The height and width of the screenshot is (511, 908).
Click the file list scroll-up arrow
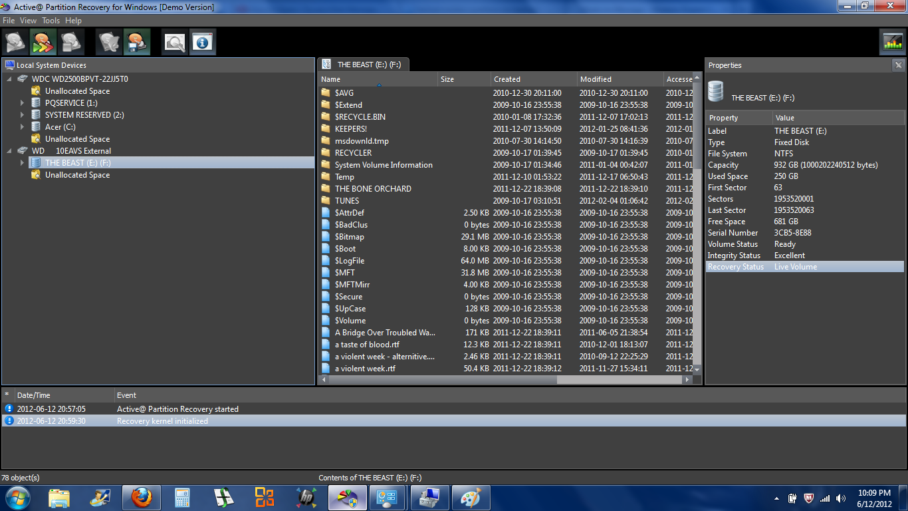pos(697,79)
